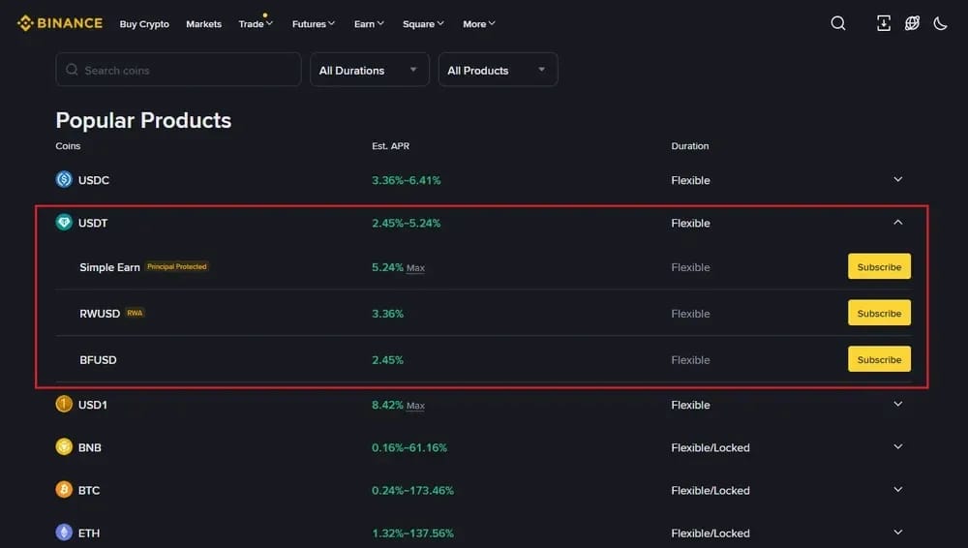
Task: Click the 0.24%-173.46% APR value
Action: 412,490
